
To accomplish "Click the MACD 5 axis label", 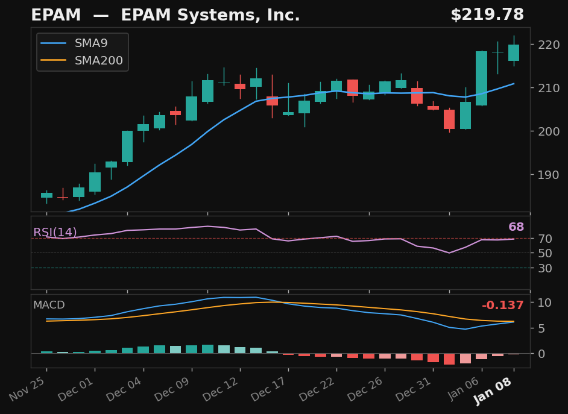I will coord(542,328).
